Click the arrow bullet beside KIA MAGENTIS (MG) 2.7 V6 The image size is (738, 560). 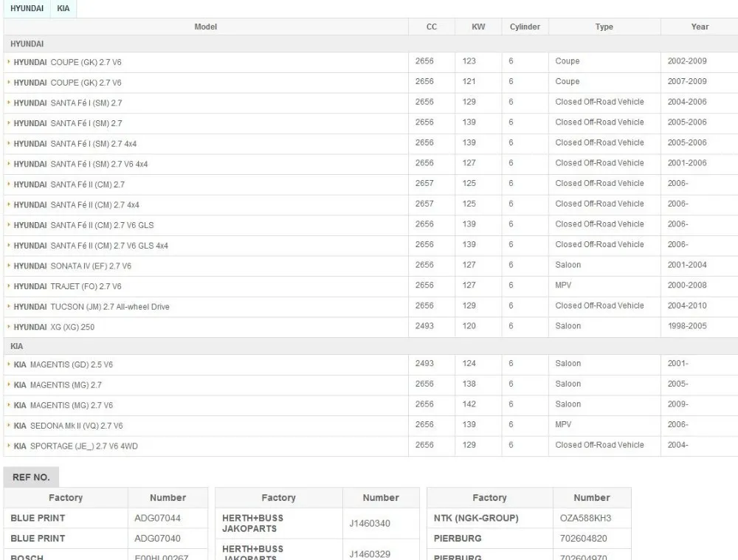click(8, 405)
